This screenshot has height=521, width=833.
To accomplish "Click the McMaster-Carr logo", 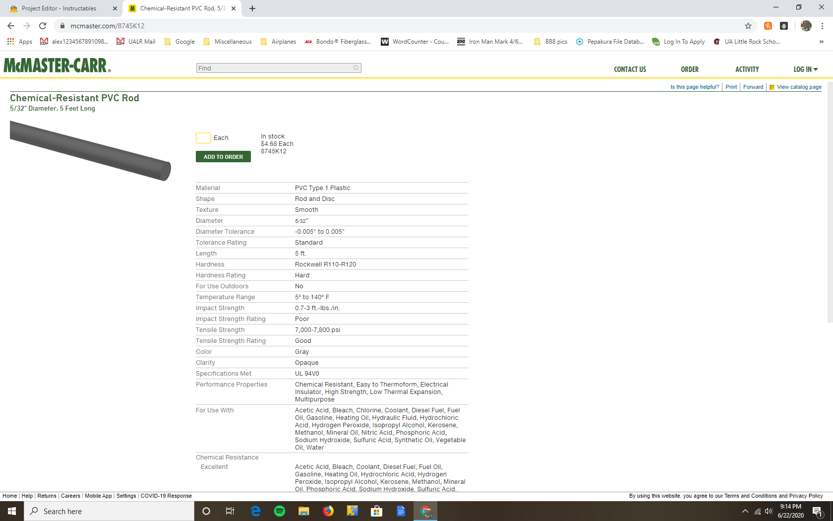I will tap(58, 65).
